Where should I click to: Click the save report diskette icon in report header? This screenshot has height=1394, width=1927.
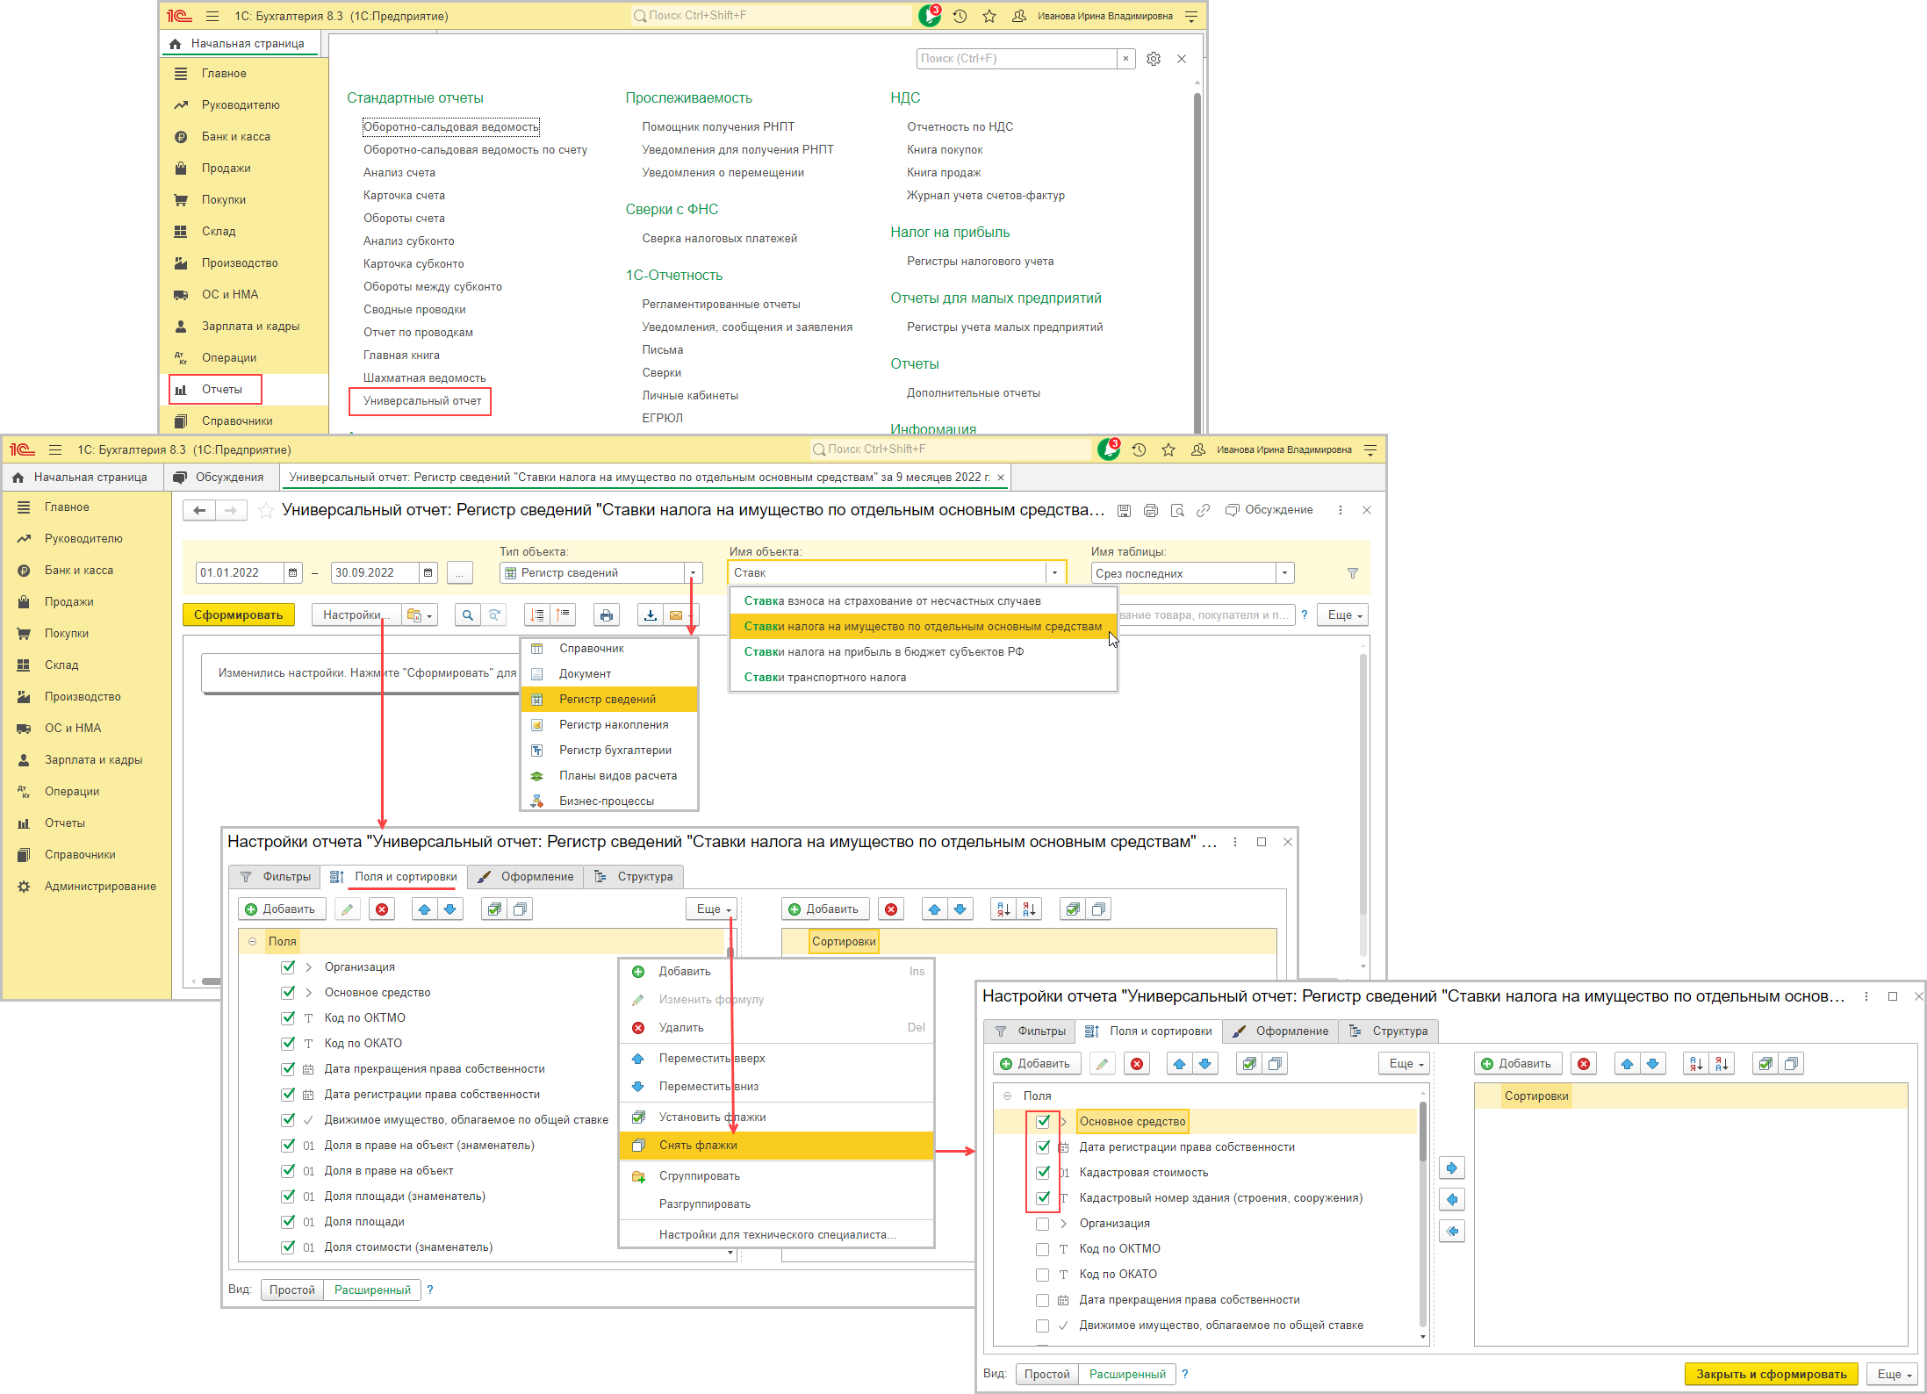tap(1123, 510)
